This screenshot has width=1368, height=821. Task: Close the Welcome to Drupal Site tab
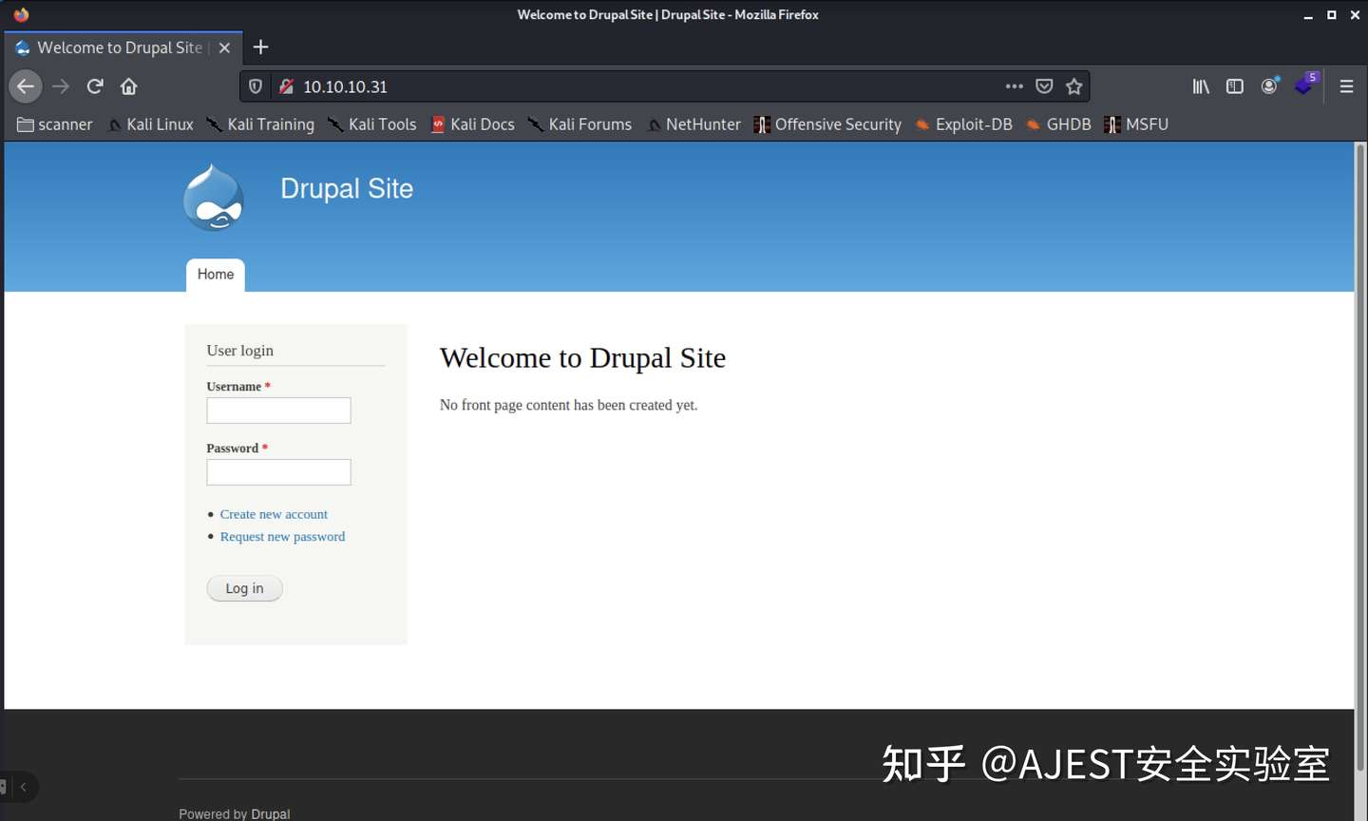click(224, 48)
